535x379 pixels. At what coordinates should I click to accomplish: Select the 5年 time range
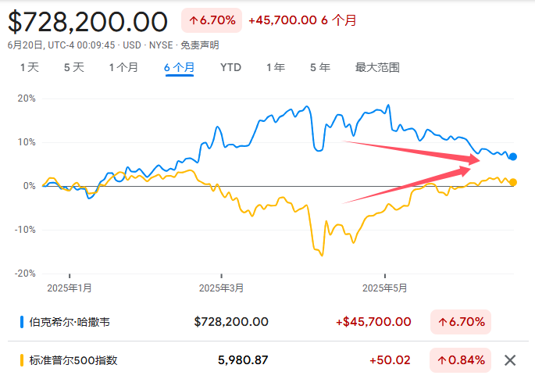click(x=319, y=67)
